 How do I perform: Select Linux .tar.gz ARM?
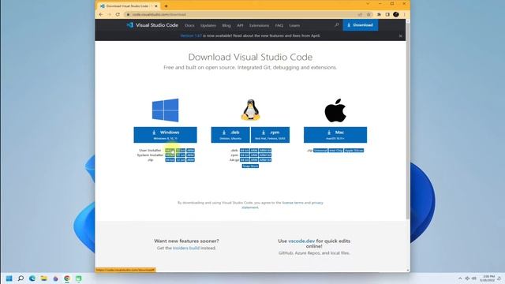(254, 159)
